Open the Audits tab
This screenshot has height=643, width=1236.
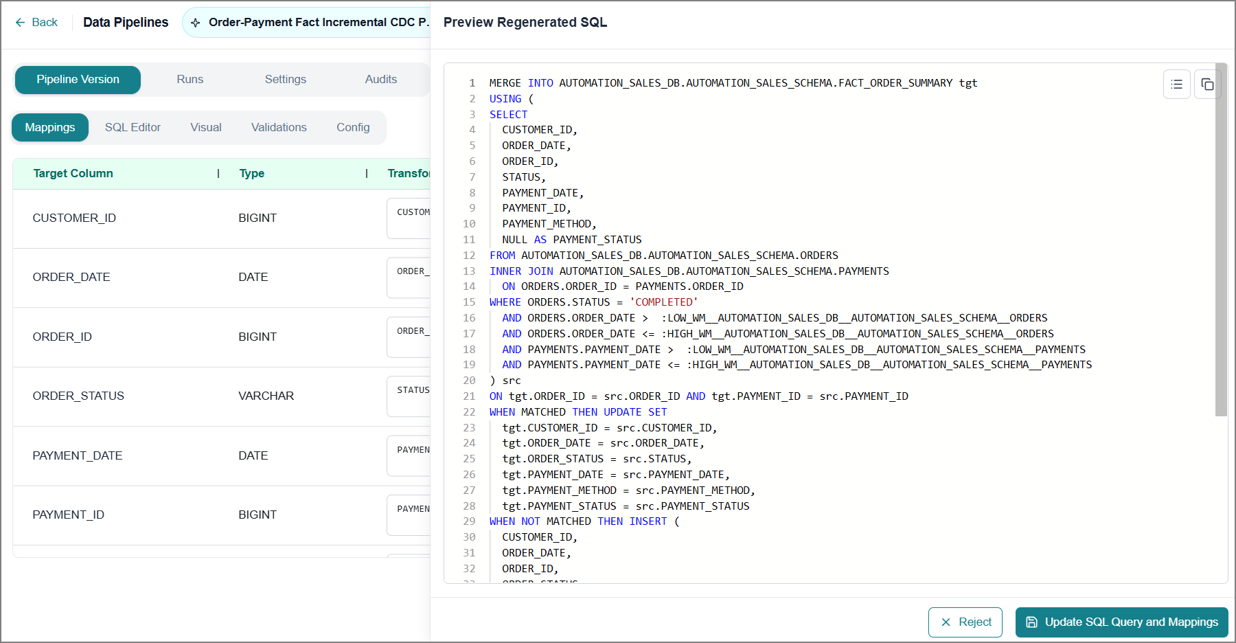[x=380, y=80]
